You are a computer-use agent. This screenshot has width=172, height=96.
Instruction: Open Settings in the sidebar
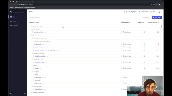pyautogui.click(x=16, y=25)
